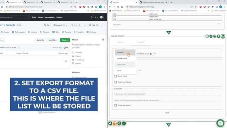This screenshot has width=227, height=128.
Task: Switch to the Summary tab in ZippyDoc
Action: tap(121, 42)
